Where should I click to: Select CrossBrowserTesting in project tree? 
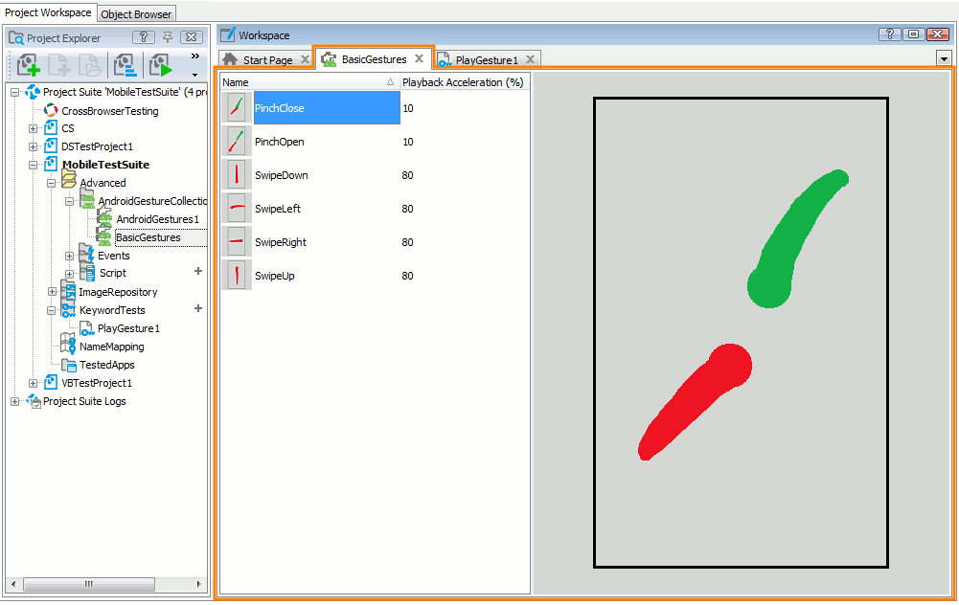pyautogui.click(x=110, y=111)
